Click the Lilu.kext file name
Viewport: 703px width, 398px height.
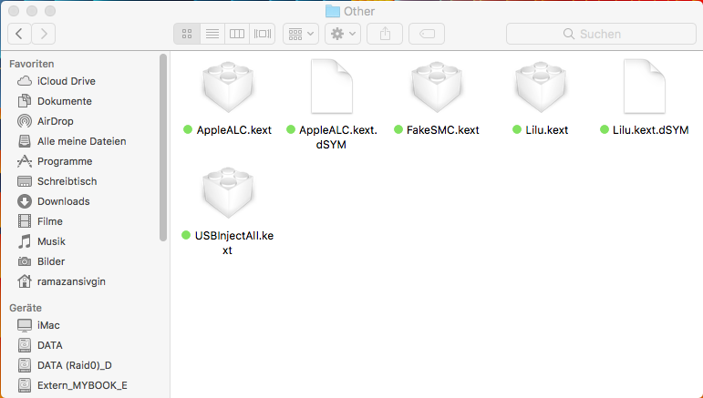click(547, 130)
